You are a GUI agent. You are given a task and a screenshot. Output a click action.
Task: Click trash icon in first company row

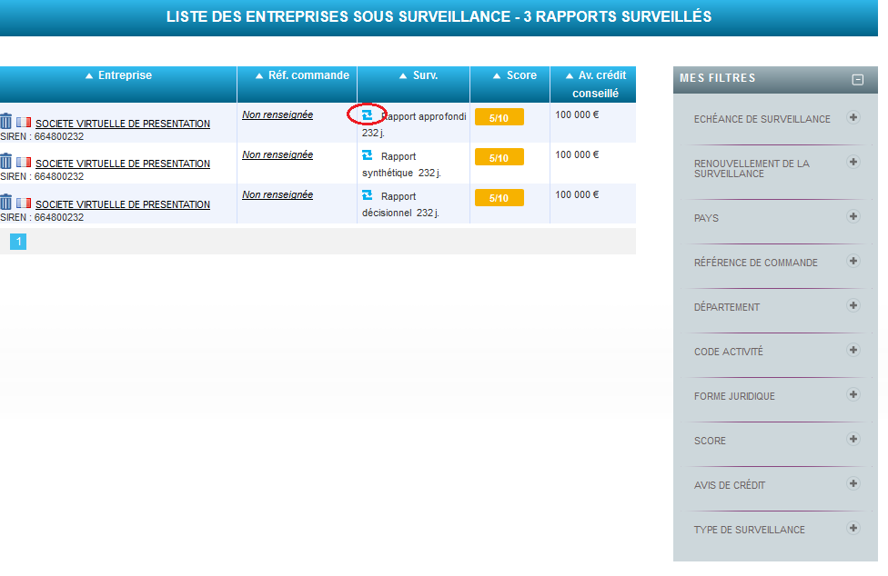[x=6, y=121]
